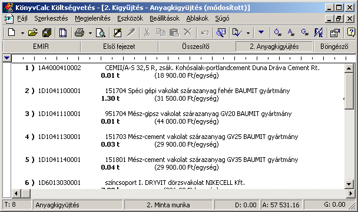Screen dimensions: 358x212
Task: Select row 151704 Spéci gépi vakolat
Action: [197, 91]
